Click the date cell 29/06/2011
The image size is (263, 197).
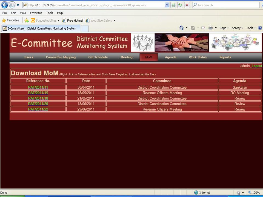[86, 109]
